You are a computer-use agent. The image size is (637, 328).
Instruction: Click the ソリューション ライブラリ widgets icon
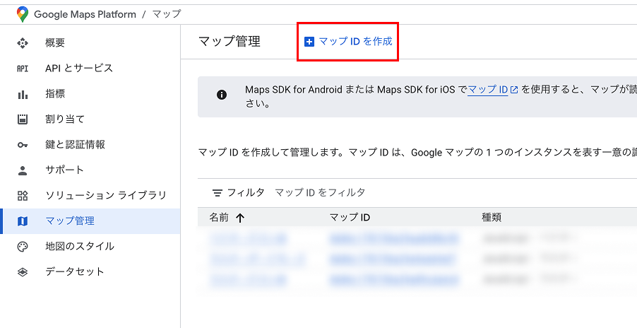coord(23,196)
